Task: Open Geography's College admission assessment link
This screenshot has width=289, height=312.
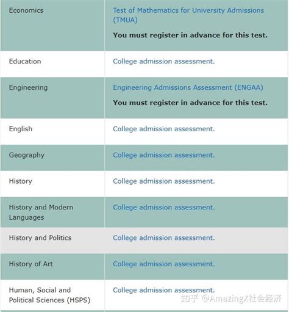Action: (164, 155)
